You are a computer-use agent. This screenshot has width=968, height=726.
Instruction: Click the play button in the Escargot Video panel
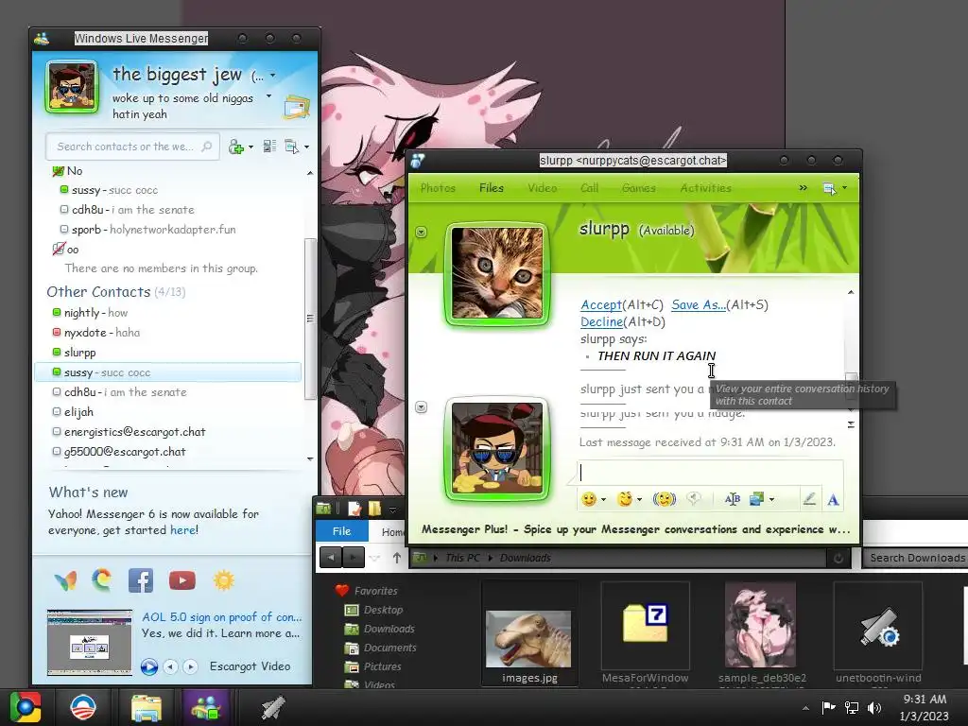click(x=148, y=666)
